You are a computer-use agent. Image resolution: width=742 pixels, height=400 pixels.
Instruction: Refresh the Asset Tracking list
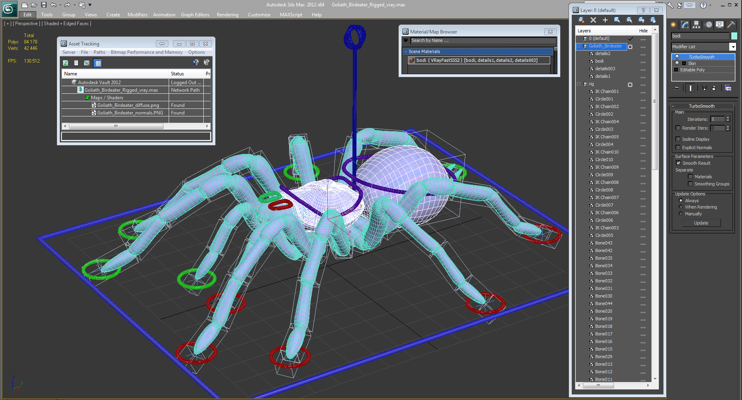coord(65,63)
